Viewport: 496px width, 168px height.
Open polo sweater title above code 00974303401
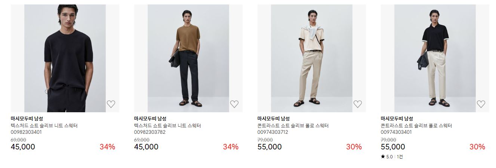[x=416, y=126]
